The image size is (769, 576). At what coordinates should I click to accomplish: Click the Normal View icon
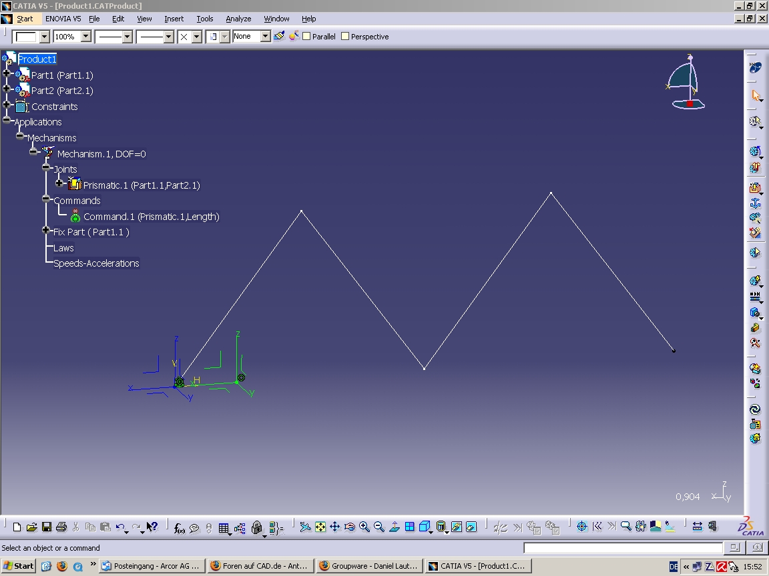tap(395, 527)
